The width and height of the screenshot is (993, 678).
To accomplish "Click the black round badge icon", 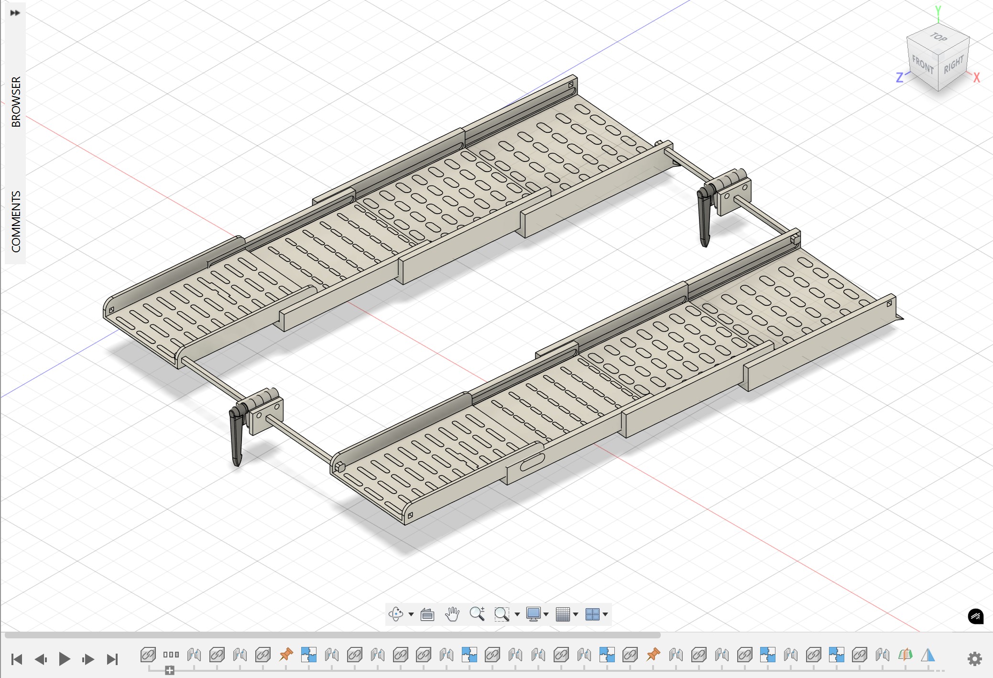I will pyautogui.click(x=976, y=616).
